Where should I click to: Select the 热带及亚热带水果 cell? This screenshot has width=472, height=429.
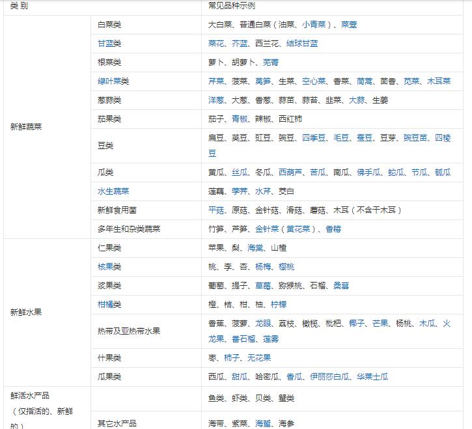click(146, 331)
